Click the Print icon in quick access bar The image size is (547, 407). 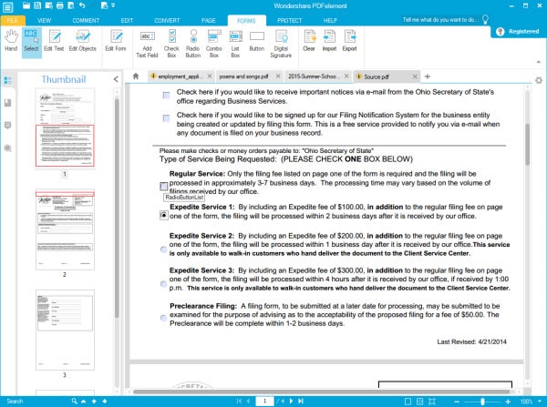(x=60, y=5)
